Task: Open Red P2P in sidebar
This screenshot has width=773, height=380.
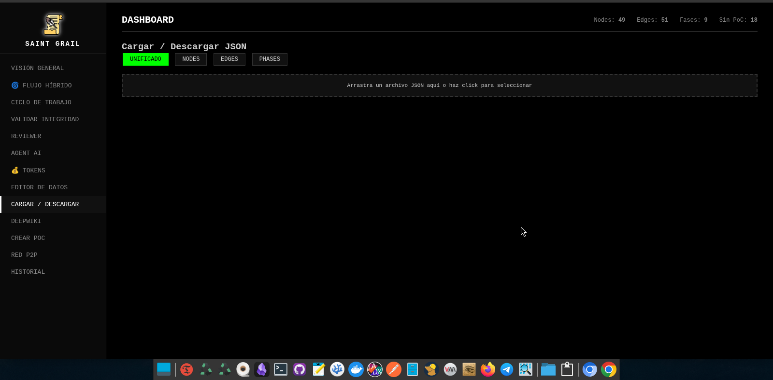Action: 53,255
